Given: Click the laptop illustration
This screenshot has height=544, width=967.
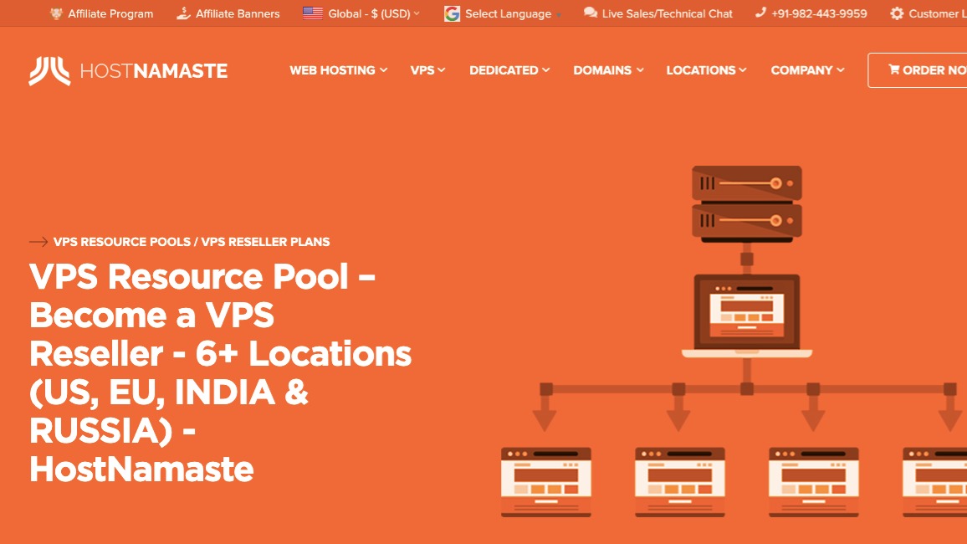Looking at the screenshot, I should tap(747, 316).
